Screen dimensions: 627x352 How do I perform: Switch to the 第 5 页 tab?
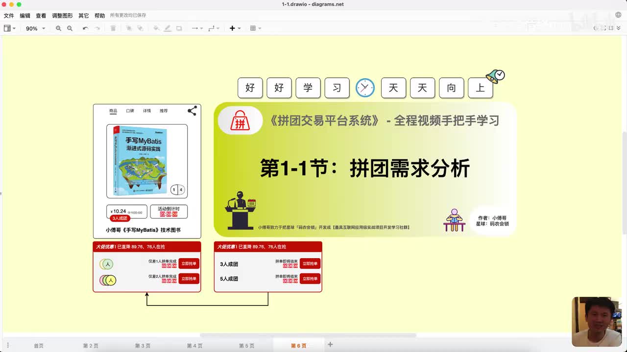tap(246, 346)
